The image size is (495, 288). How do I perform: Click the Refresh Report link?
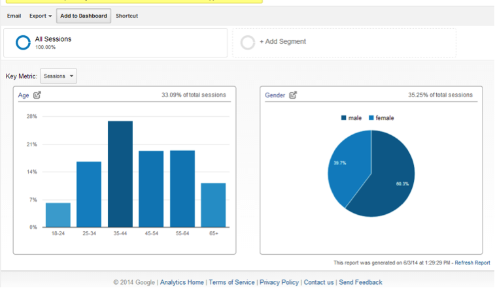(x=472, y=263)
